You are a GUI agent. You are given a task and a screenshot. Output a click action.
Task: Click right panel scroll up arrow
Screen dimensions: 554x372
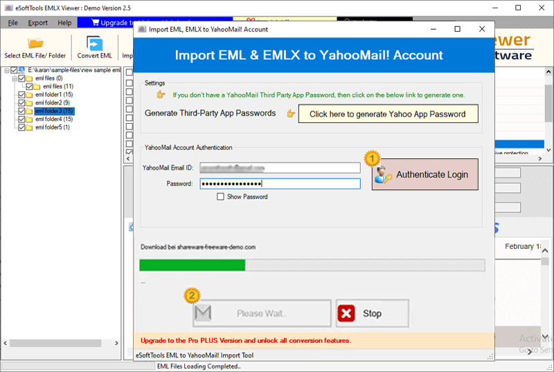(548, 72)
